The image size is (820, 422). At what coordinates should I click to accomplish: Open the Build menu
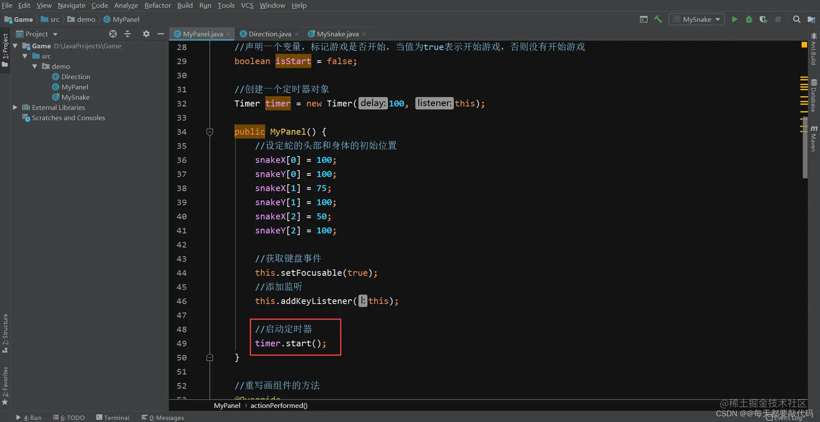point(185,5)
